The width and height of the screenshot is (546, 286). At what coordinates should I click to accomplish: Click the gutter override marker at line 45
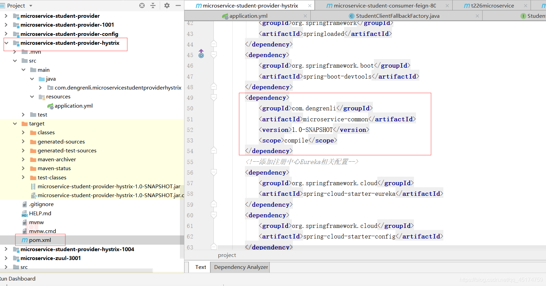[x=201, y=54]
